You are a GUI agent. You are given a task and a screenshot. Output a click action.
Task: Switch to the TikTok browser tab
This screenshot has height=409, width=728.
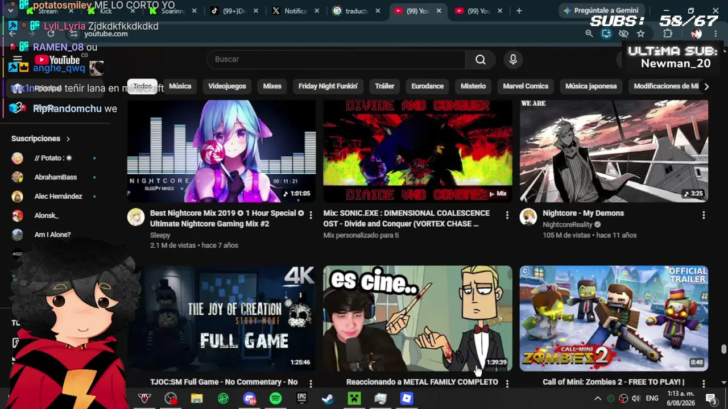coord(233,11)
